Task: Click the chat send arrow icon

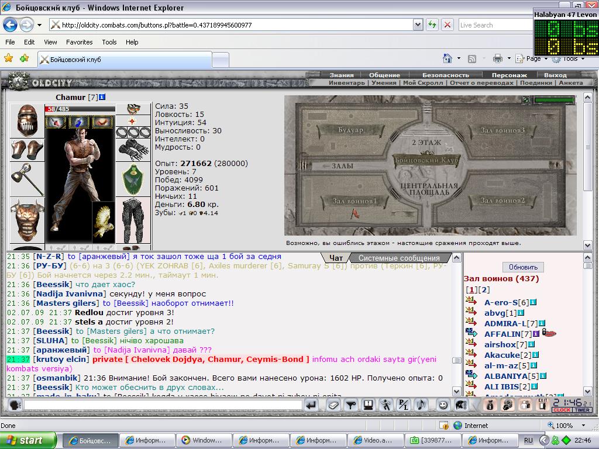Action: click(311, 405)
